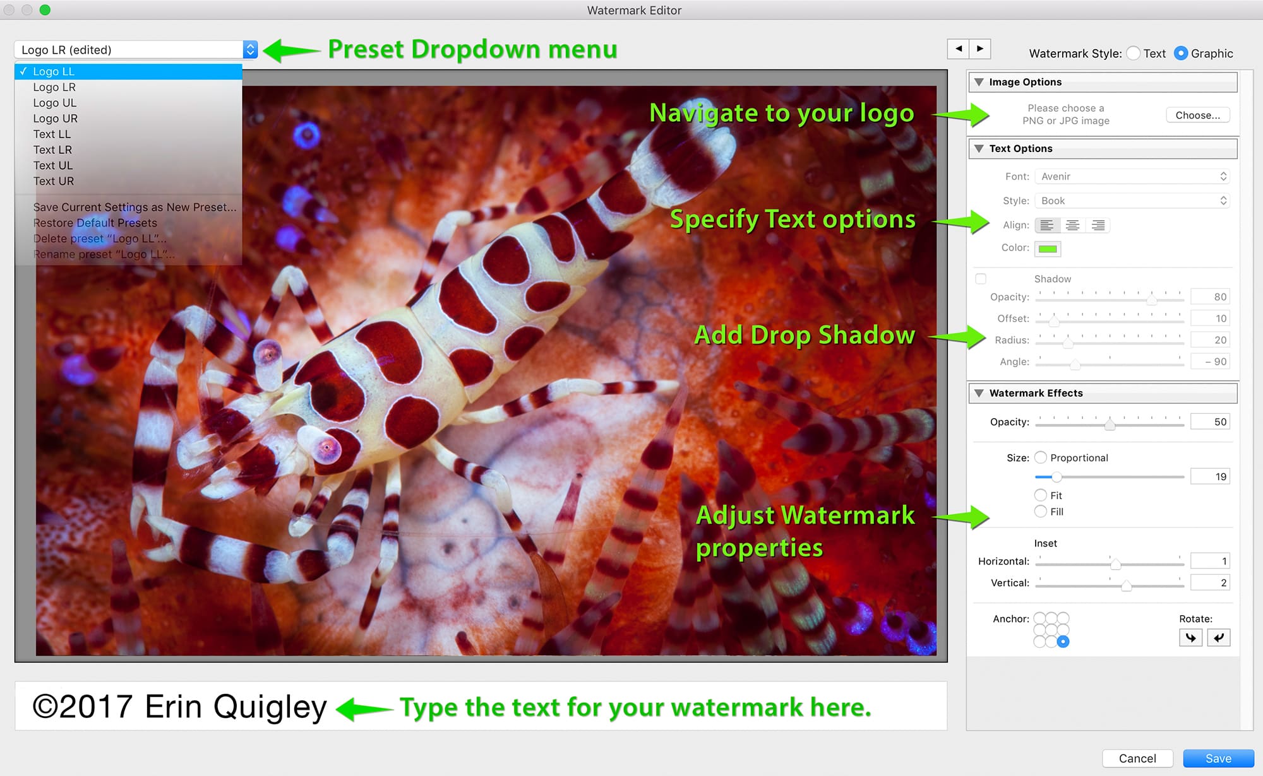Open the Font dropdown showing Avenir
1263x776 pixels.
click(1132, 177)
